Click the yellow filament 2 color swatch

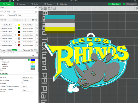click(19, 25)
